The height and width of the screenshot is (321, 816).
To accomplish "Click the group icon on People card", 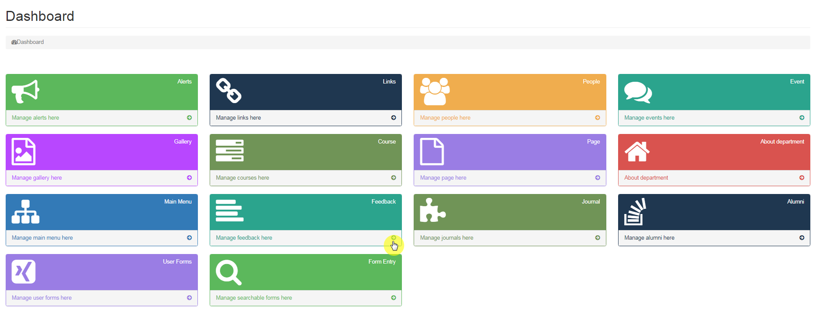I will click(435, 91).
